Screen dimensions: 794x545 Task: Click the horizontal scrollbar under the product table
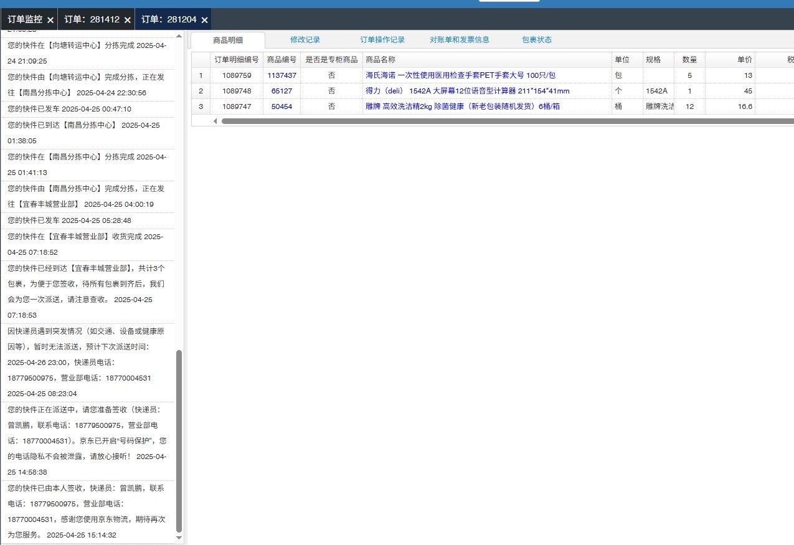508,121
